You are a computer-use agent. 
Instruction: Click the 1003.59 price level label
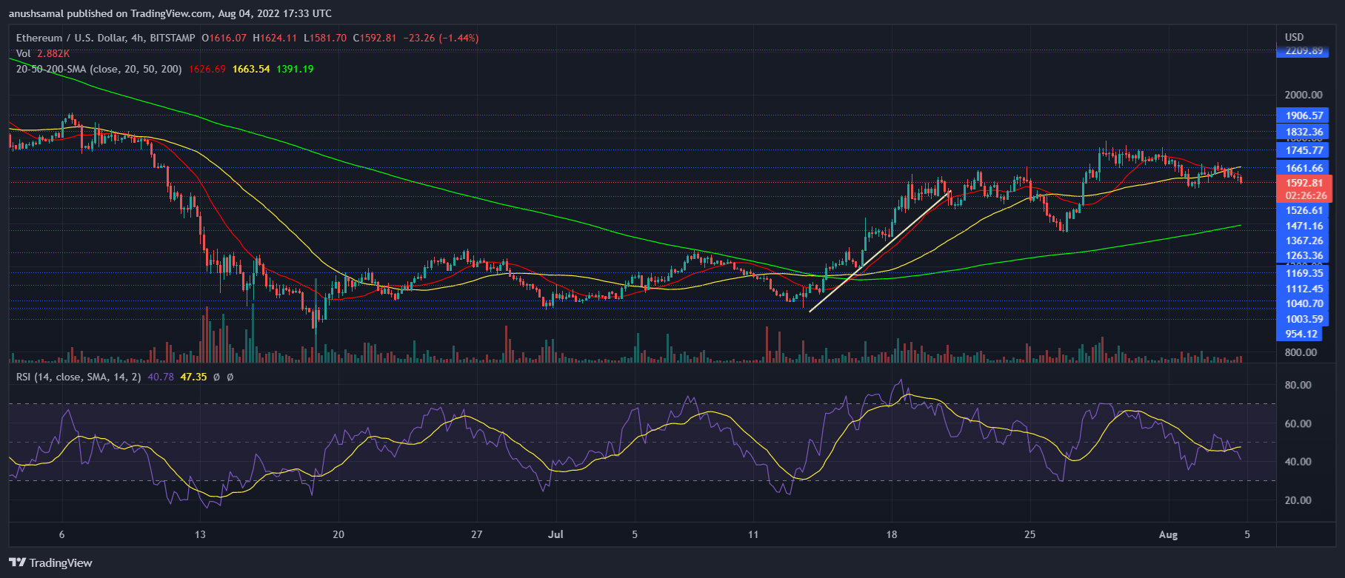1302,319
